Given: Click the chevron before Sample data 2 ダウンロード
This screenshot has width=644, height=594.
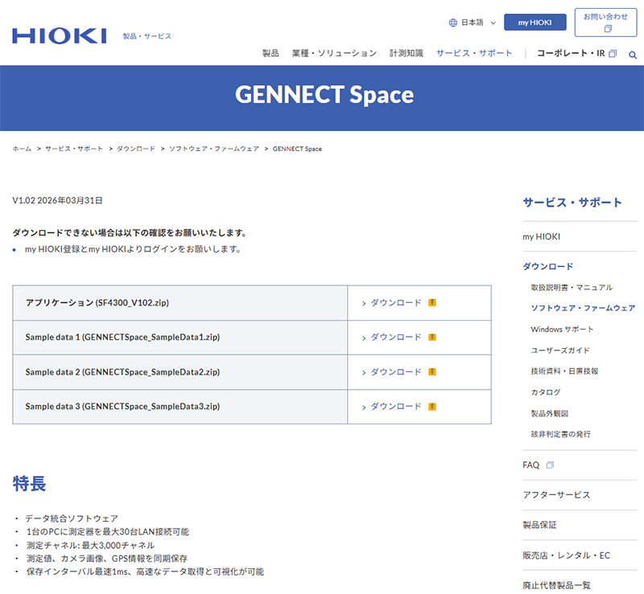Looking at the screenshot, I should 364,372.
